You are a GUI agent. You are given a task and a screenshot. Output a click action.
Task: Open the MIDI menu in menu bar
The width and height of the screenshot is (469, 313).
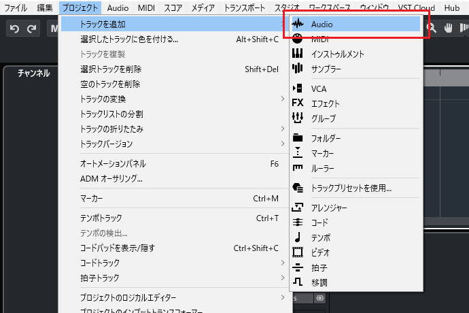point(146,7)
